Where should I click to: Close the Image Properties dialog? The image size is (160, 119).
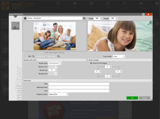148,14
